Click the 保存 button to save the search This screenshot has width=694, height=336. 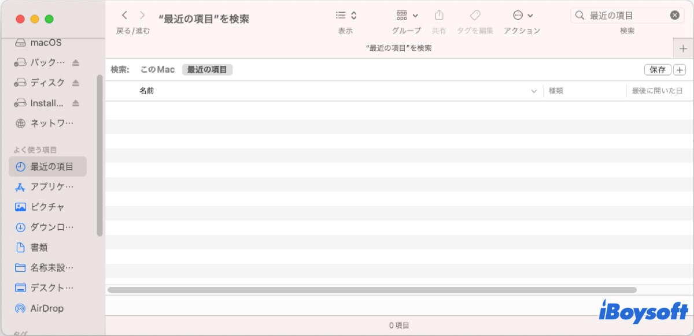(658, 70)
